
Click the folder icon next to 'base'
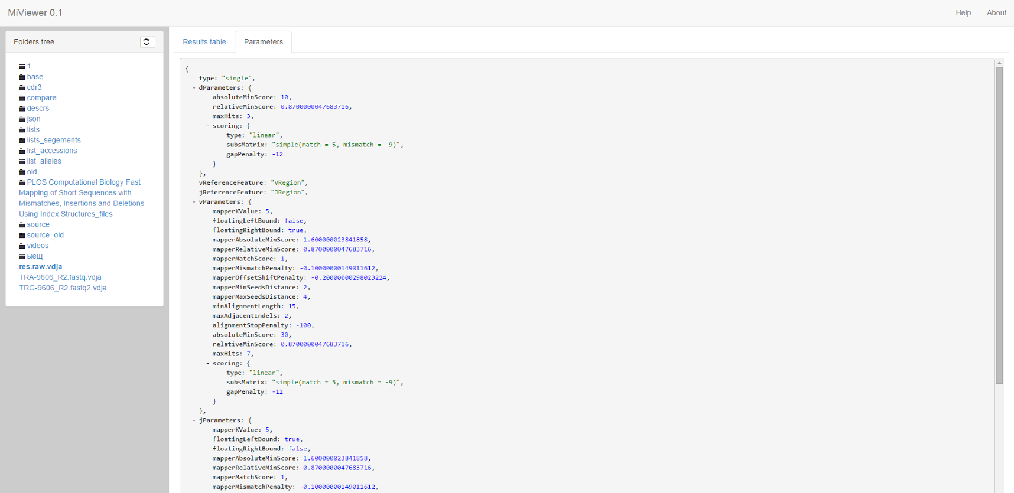tap(22, 77)
